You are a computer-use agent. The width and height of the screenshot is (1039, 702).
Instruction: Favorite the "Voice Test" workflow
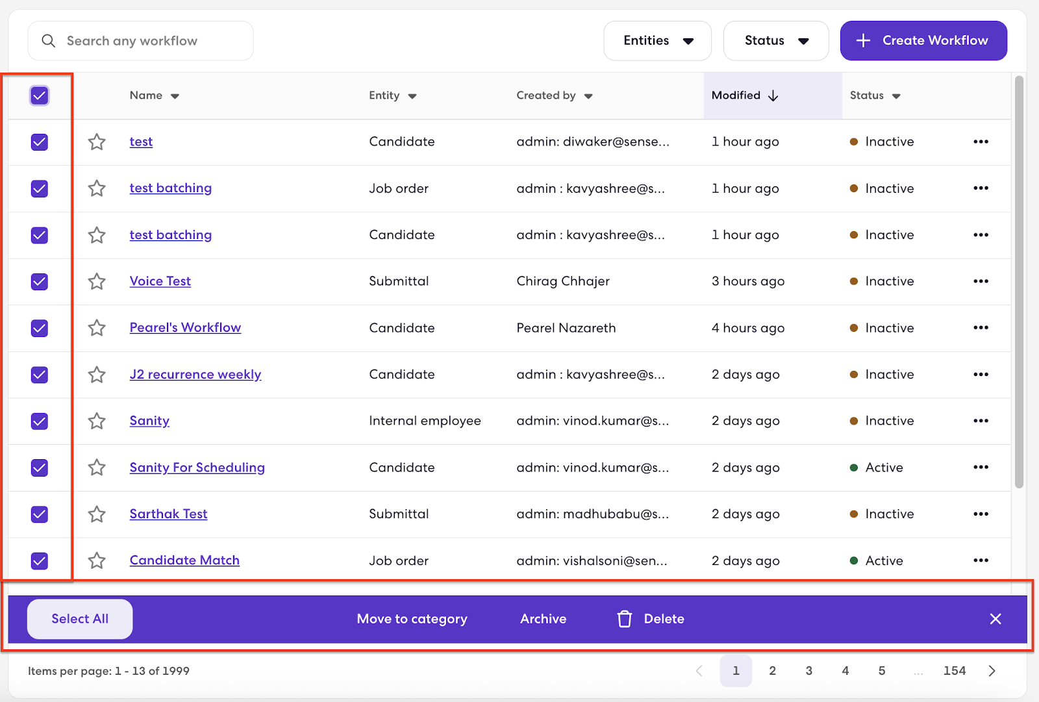click(x=97, y=281)
